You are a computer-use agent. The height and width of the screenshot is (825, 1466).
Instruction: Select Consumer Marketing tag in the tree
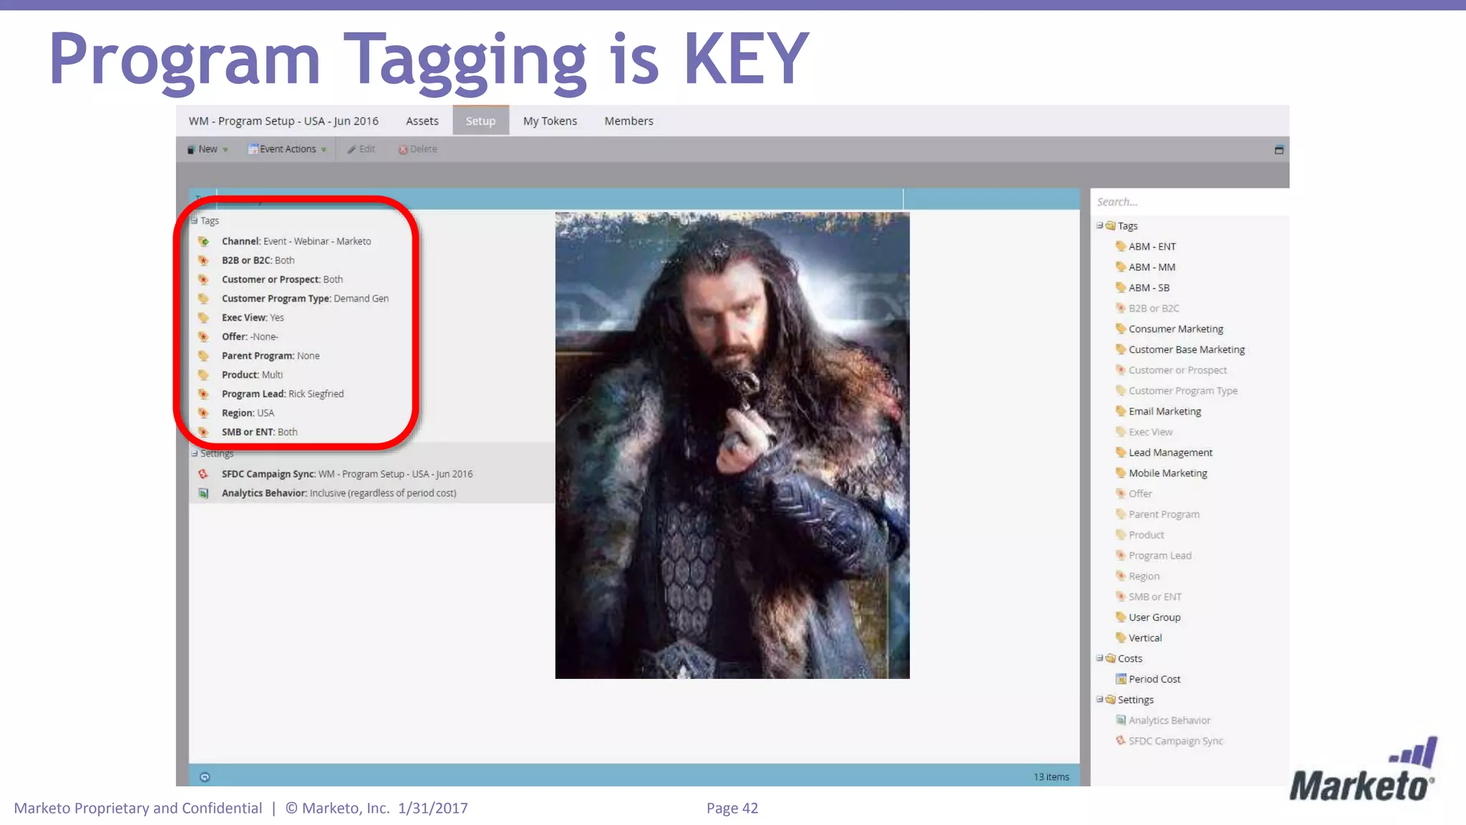1175,329
